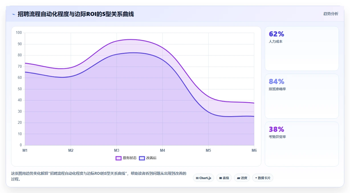
Task: Click the chart title 招聘流程自动化程度与边际ROI的S型关系曲线
Action: point(76,14)
